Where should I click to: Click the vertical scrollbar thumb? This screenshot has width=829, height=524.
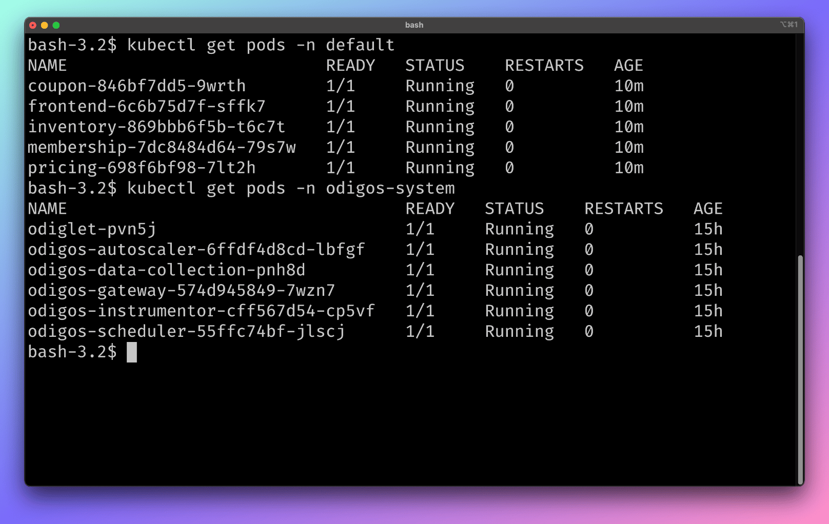(x=800, y=369)
